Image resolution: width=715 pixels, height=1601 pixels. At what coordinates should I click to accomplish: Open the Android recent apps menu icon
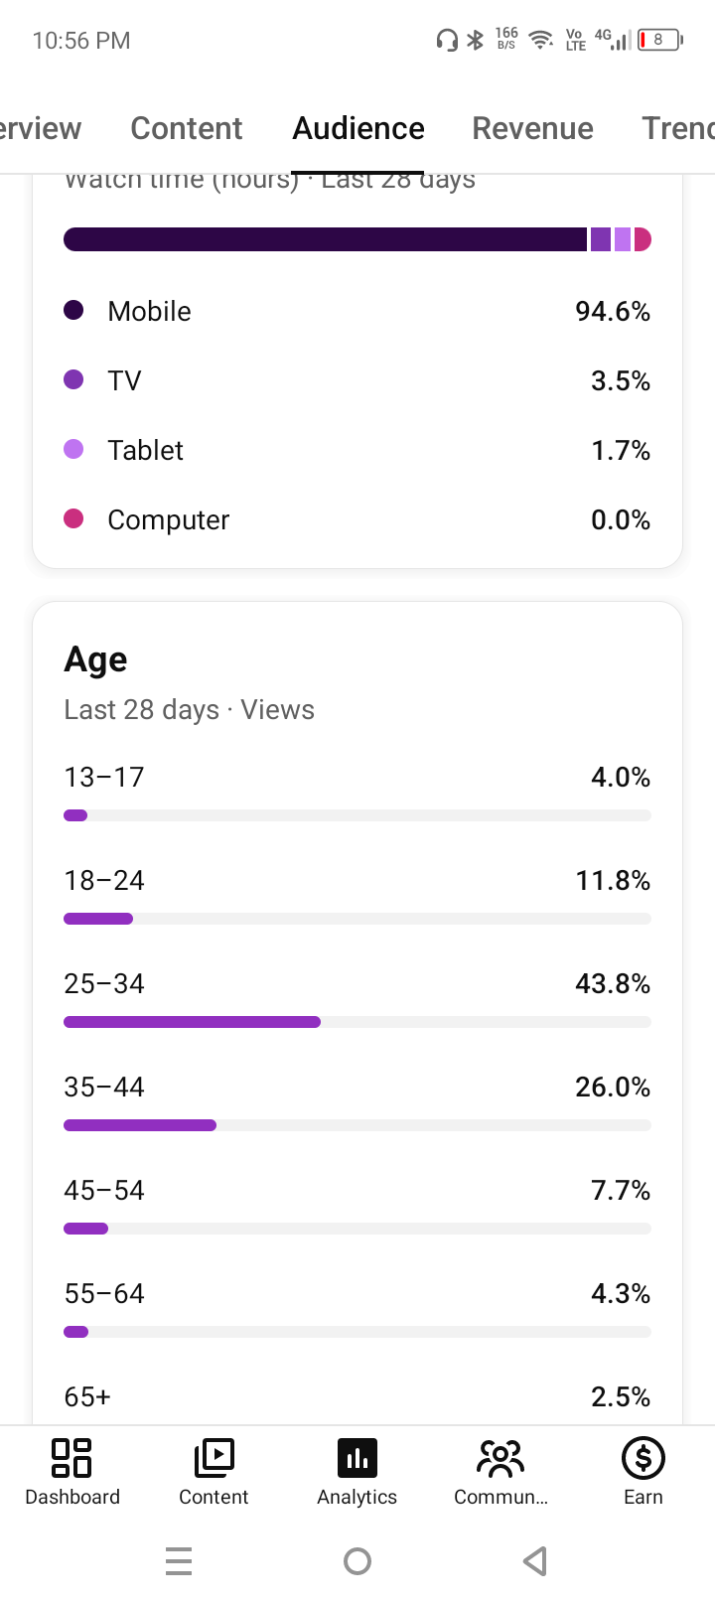click(179, 1561)
